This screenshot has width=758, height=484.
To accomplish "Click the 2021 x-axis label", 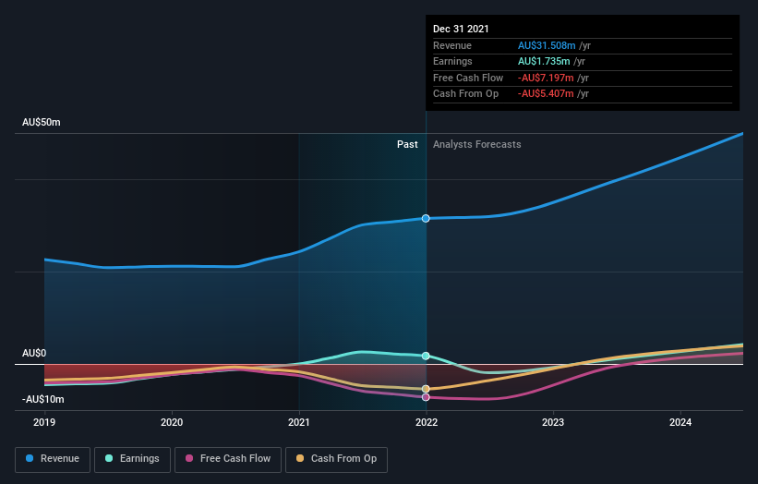I will pos(299,423).
